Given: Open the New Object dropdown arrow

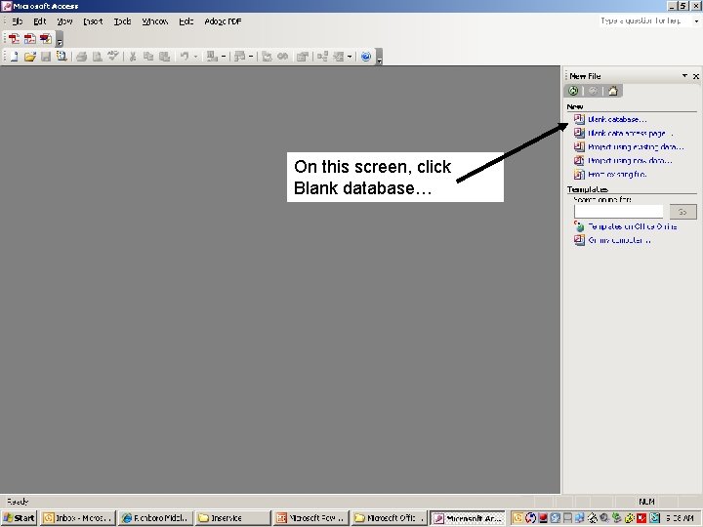Looking at the screenshot, I should 350,57.
